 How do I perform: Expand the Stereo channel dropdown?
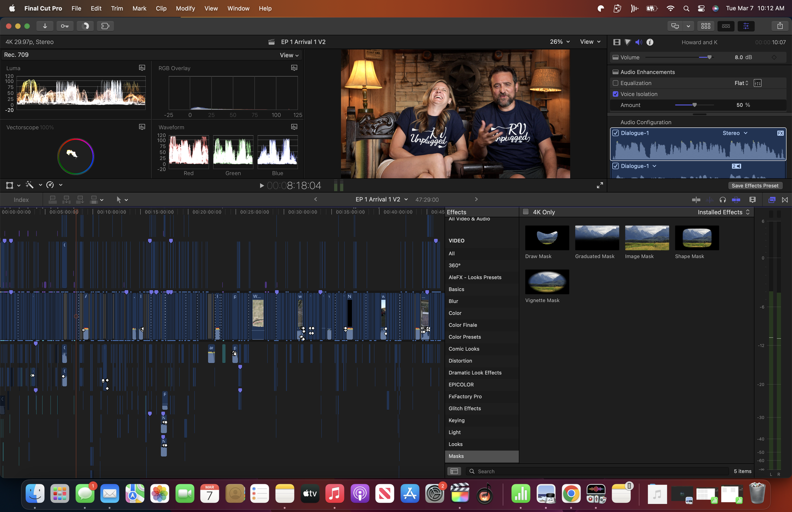click(x=735, y=133)
